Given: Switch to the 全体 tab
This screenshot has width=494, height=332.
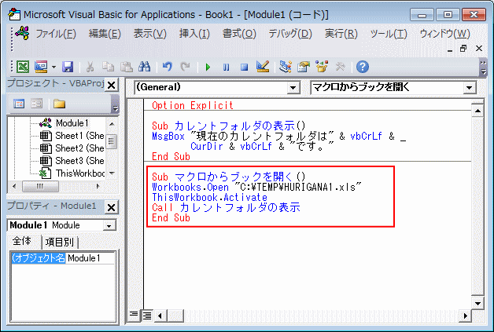Looking at the screenshot, I should 22,241.
